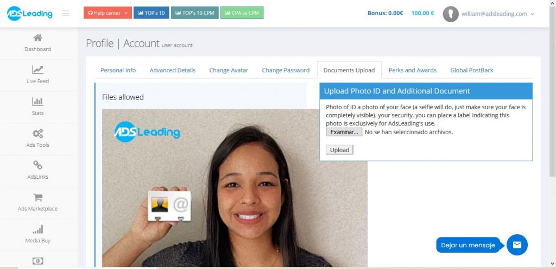This screenshot has height=269, width=556.
Task: Go to Stats bar chart icon
Action: (x=37, y=102)
